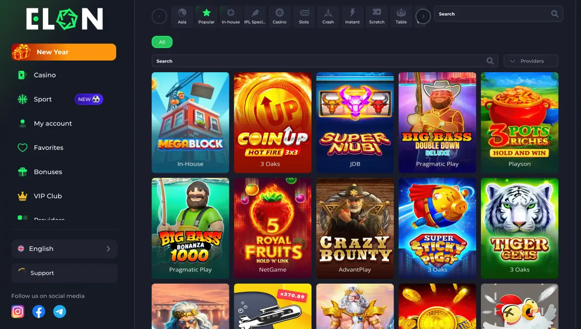Image resolution: width=581 pixels, height=329 pixels.
Task: Click the VIP Club crown icon
Action: (22, 196)
